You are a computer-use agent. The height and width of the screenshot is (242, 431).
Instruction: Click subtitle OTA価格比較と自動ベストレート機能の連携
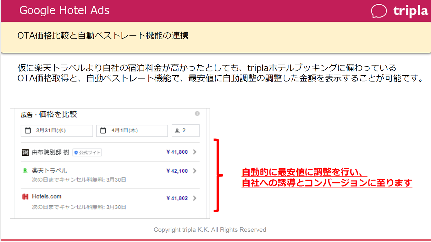(103, 35)
